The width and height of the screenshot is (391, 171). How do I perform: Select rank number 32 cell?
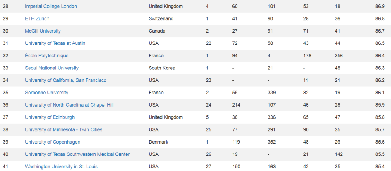pyautogui.click(x=5, y=56)
